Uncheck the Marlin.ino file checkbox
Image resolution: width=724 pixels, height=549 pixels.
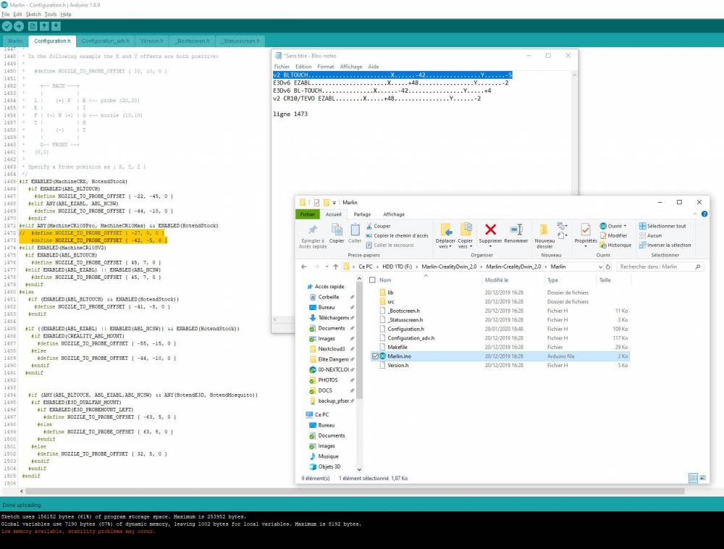[x=375, y=356]
